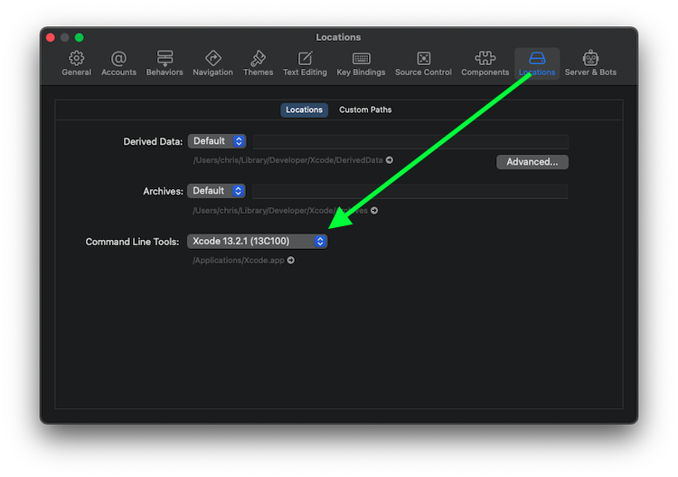Open the Command Line Tools dropdown

click(258, 241)
